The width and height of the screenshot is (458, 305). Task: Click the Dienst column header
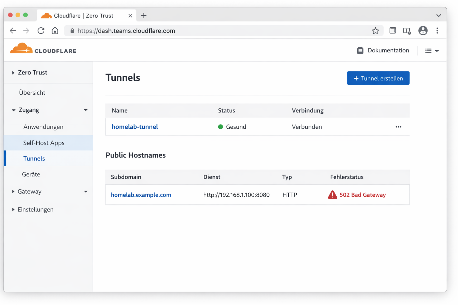(x=212, y=177)
